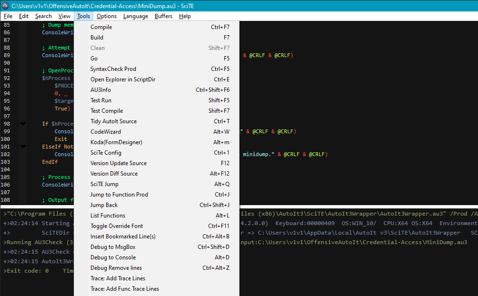This screenshot has height=296, width=478.
Task: Open the Search menu
Action: point(43,16)
